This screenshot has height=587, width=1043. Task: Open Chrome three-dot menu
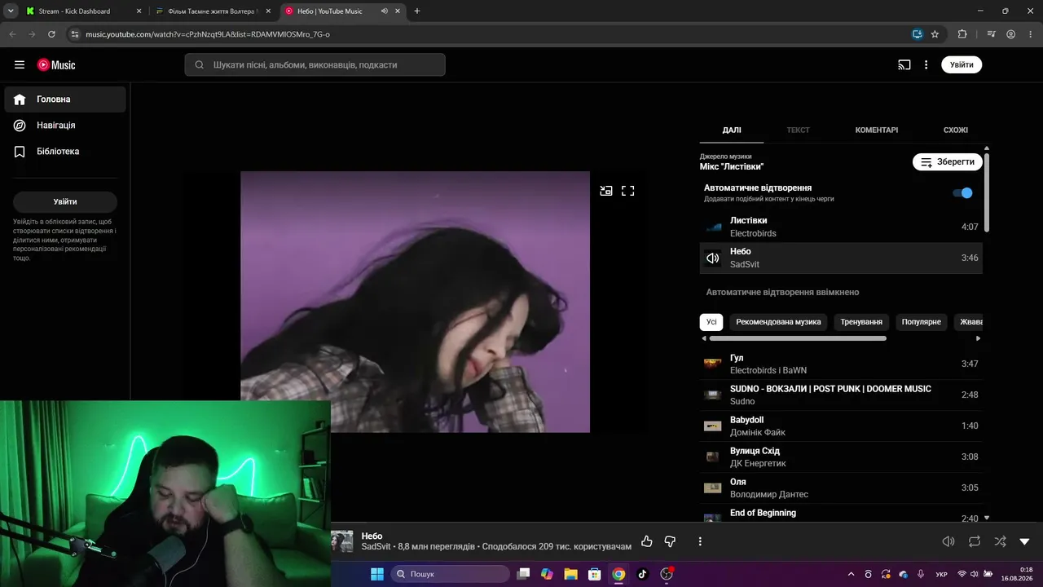pos(1030,34)
